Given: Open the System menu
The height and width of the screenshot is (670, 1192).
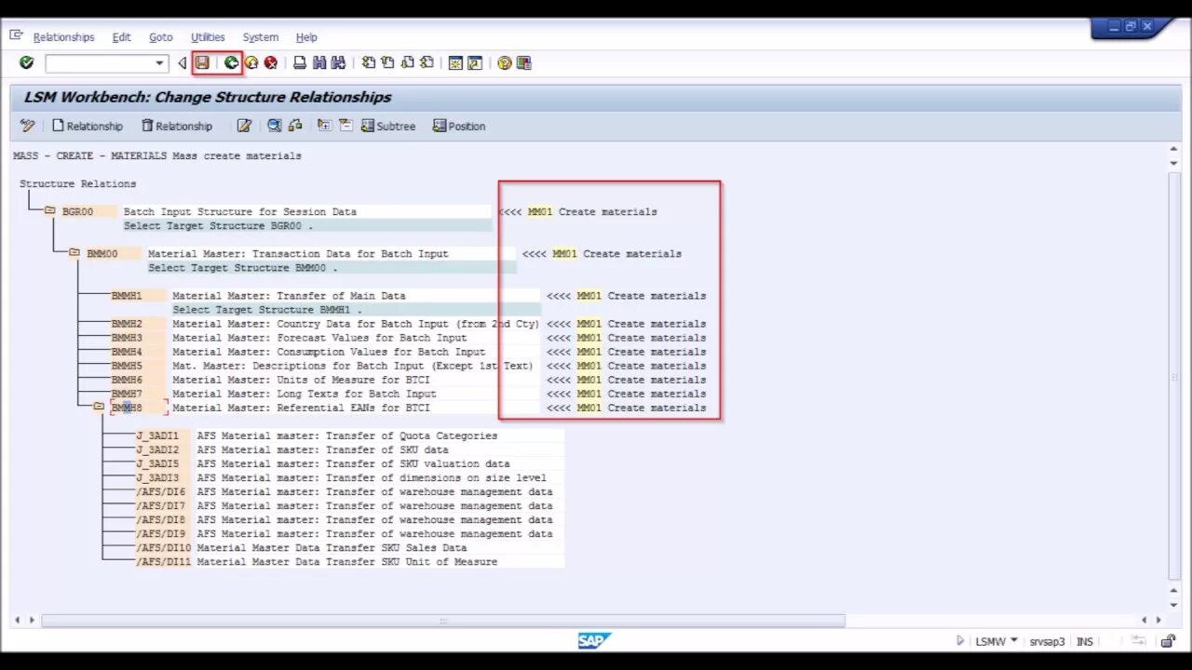Looking at the screenshot, I should click(261, 37).
